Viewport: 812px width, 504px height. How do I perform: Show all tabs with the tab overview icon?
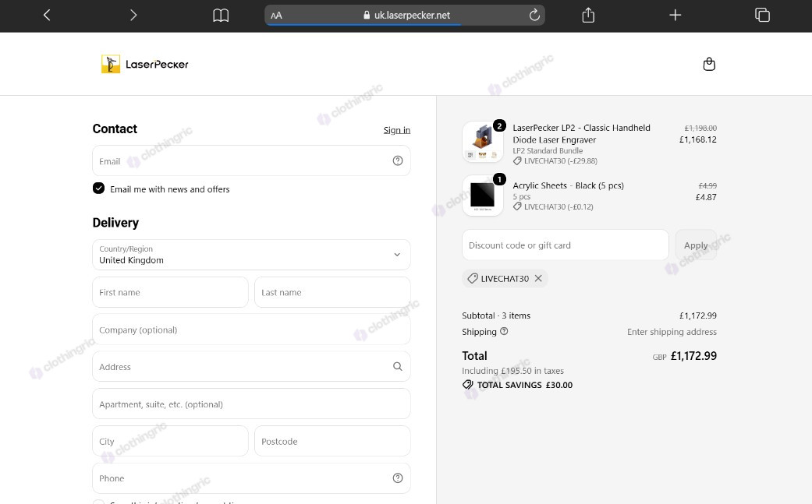[x=762, y=15]
